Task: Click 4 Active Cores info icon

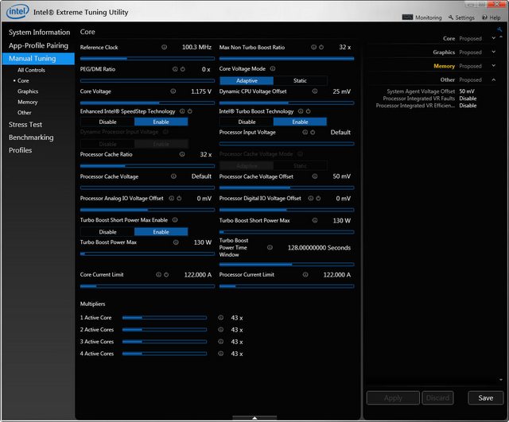Action: (x=221, y=354)
